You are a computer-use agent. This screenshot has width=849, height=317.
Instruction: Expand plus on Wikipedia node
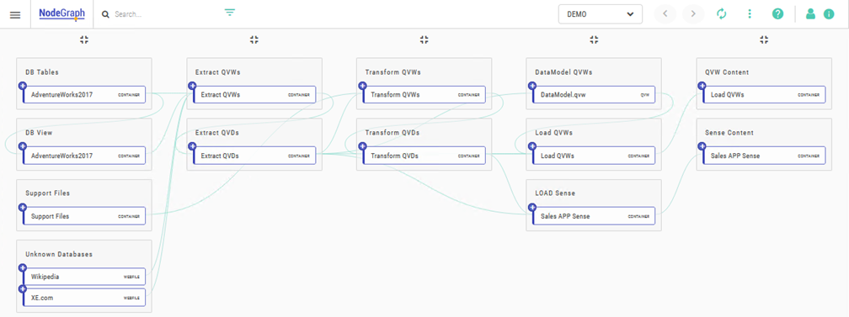[22, 267]
